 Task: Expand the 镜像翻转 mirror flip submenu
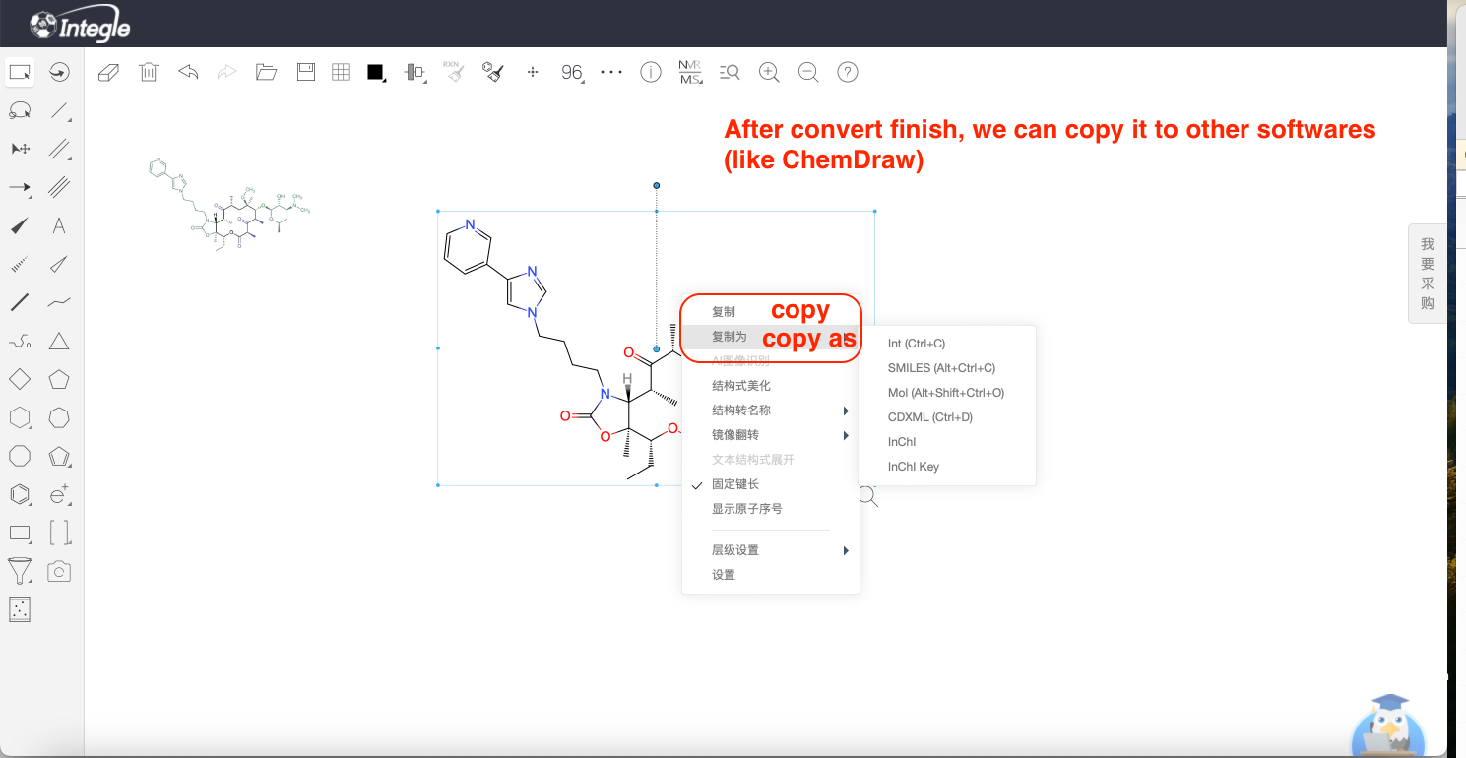coord(733,434)
